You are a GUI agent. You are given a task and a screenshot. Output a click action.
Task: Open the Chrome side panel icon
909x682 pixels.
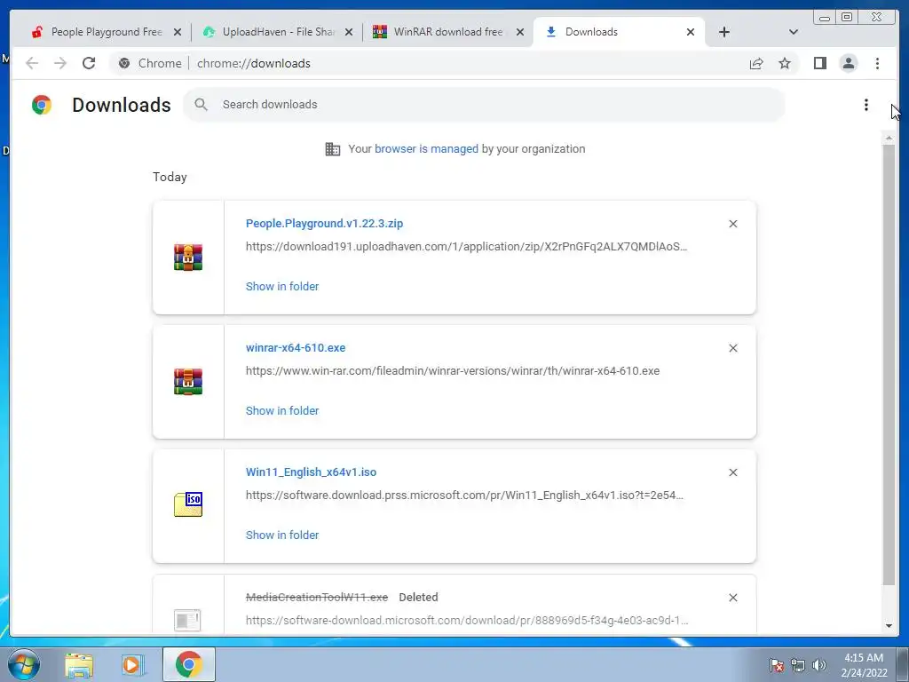tap(819, 63)
